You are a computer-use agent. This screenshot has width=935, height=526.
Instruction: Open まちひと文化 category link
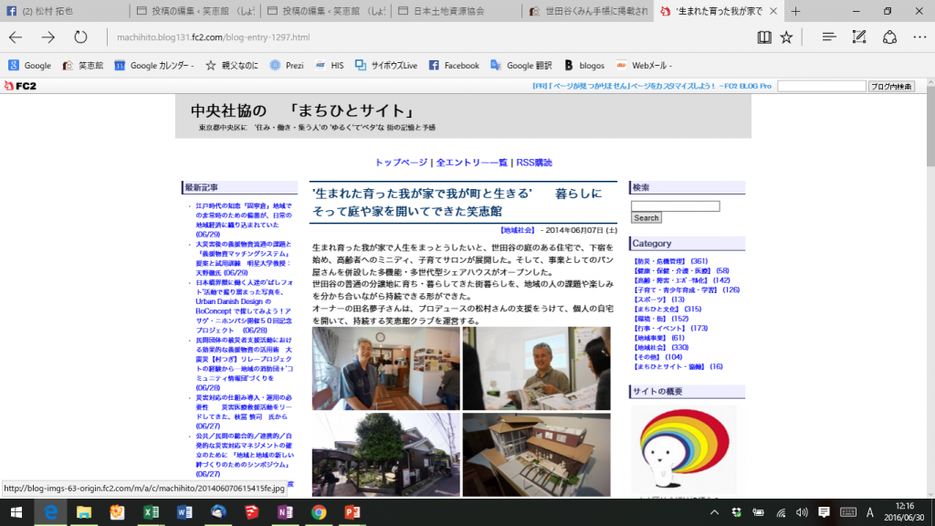pyautogui.click(x=656, y=309)
